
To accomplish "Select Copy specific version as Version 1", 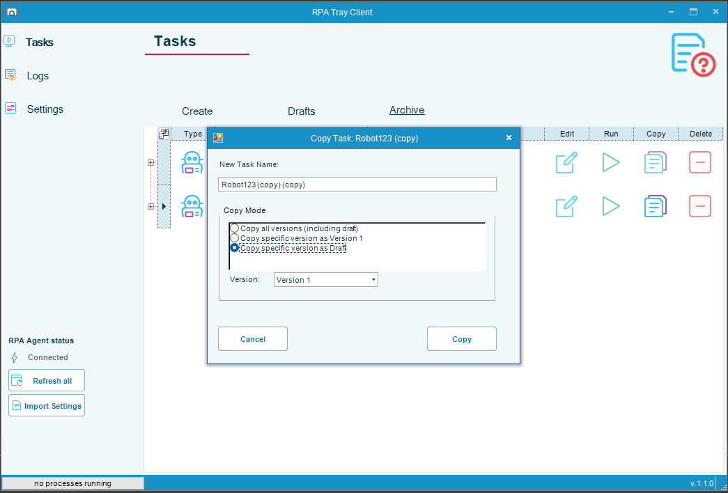I will [x=296, y=238].
